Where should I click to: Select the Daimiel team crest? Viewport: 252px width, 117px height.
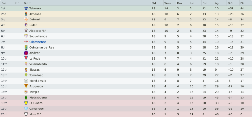[x=26, y=20]
